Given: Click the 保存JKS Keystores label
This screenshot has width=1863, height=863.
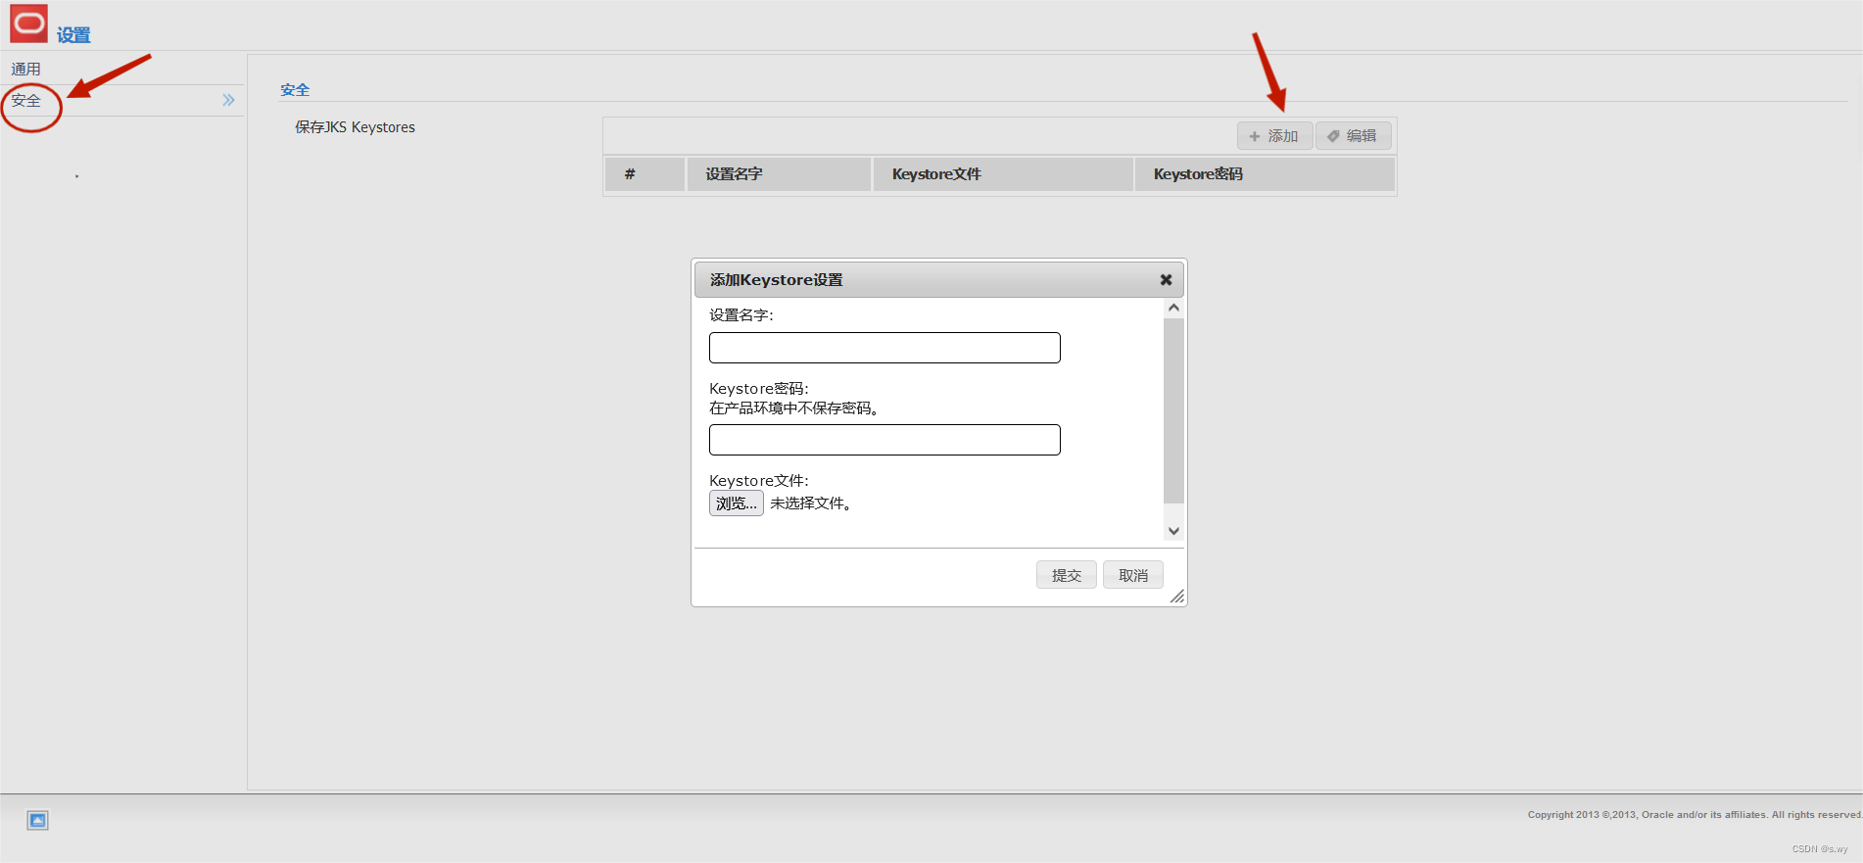Looking at the screenshot, I should (x=355, y=127).
